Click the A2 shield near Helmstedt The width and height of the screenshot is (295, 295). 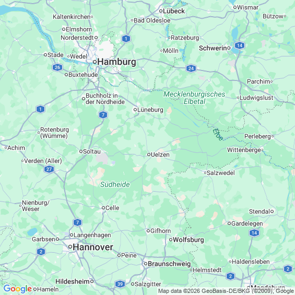tap(230, 276)
